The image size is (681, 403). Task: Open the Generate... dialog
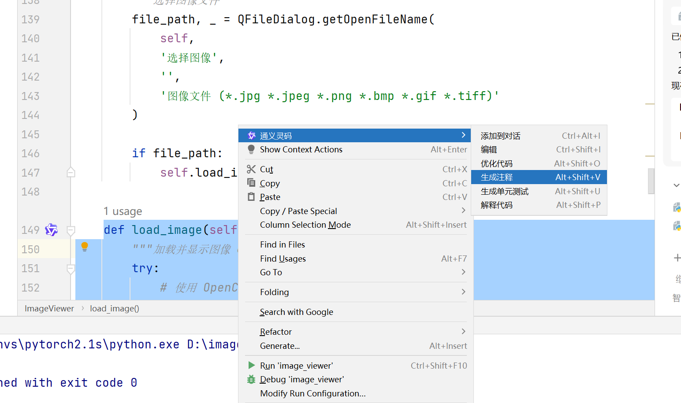pos(356,346)
